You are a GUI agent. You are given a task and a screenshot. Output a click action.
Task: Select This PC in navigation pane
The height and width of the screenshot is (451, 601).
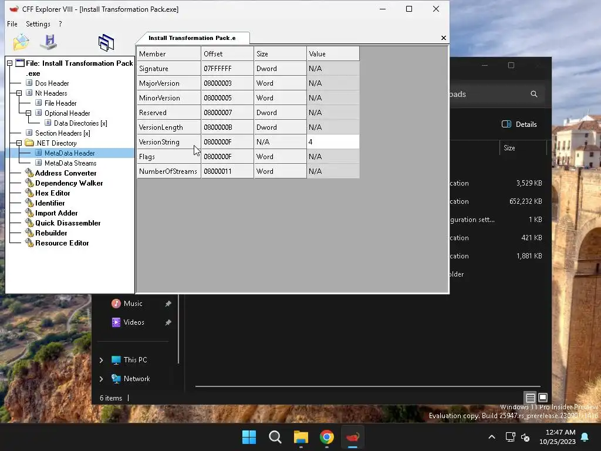[x=135, y=360]
